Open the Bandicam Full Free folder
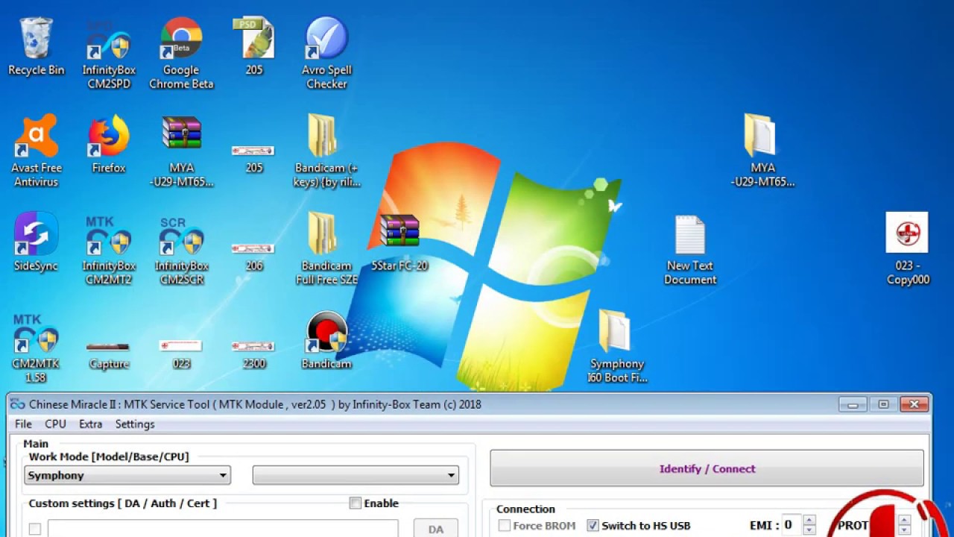Viewport: 954px width, 537px height. (326, 250)
